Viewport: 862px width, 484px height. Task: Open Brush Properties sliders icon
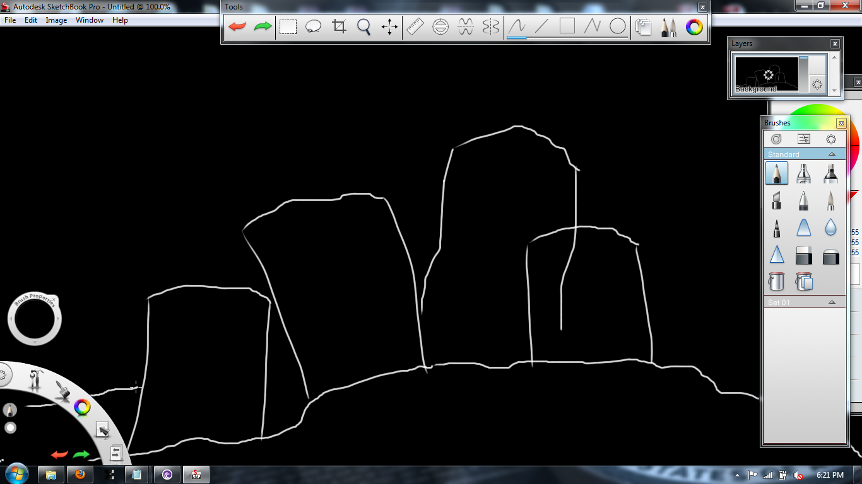(x=804, y=139)
